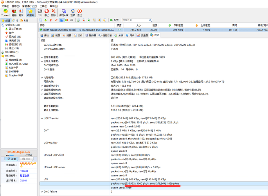Screen dimensions: 268x196
Task: Collapse the UDP Transfer section
Action: pos(41,118)
